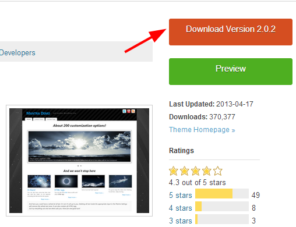Click the Mantra Demo title in screenshot
Viewport: 296px width, 227px height.
click(x=38, y=113)
